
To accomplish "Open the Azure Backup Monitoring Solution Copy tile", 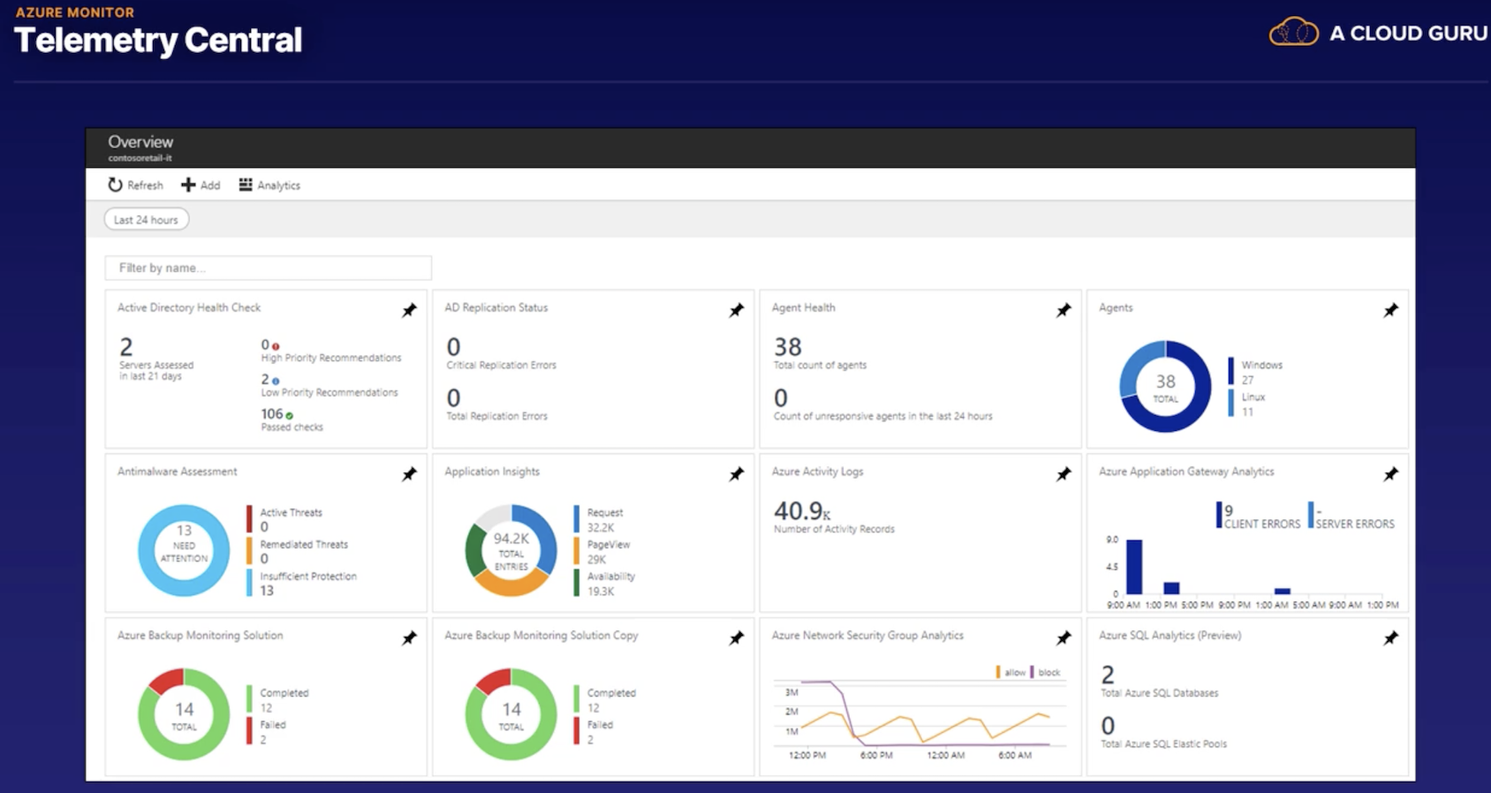I will click(x=541, y=636).
